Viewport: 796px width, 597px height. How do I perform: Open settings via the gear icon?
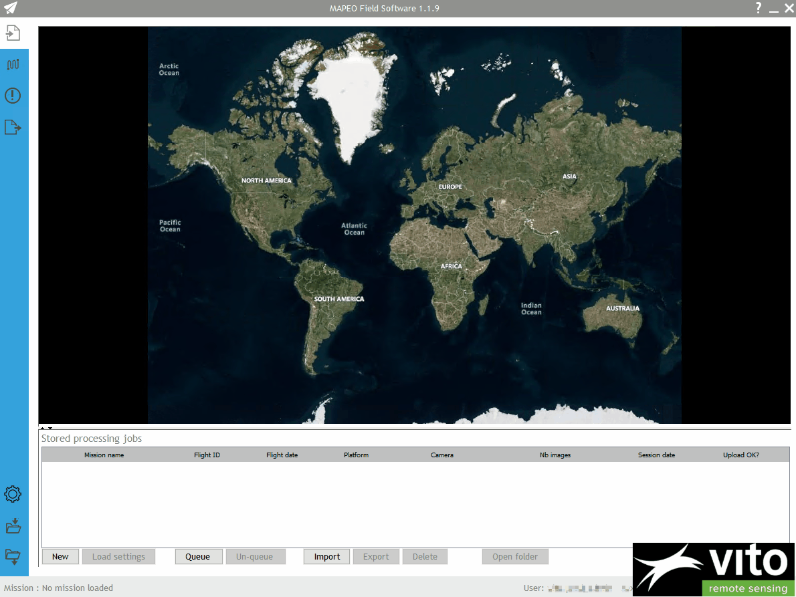[x=13, y=495]
